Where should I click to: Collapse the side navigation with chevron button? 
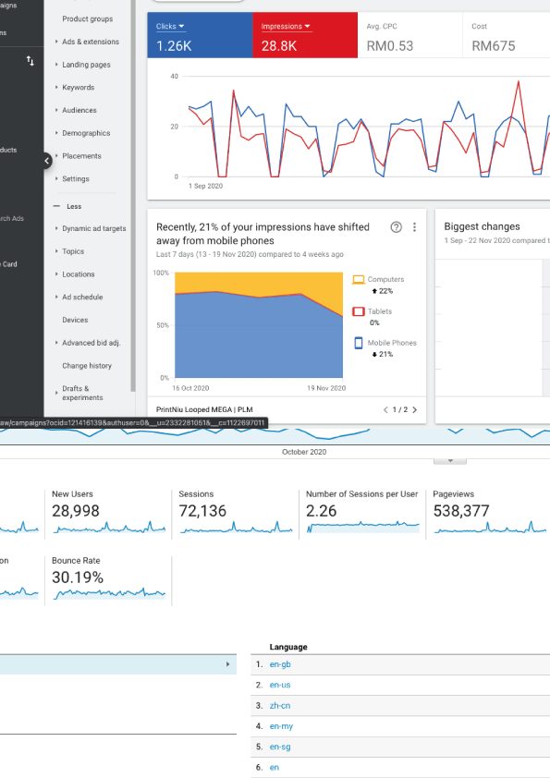tap(46, 160)
